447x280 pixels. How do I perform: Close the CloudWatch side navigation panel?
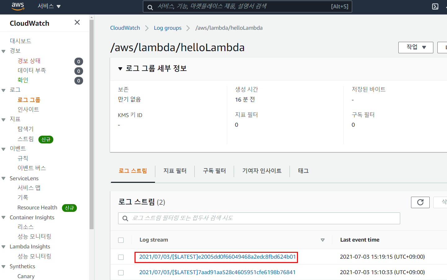pyautogui.click(x=77, y=22)
